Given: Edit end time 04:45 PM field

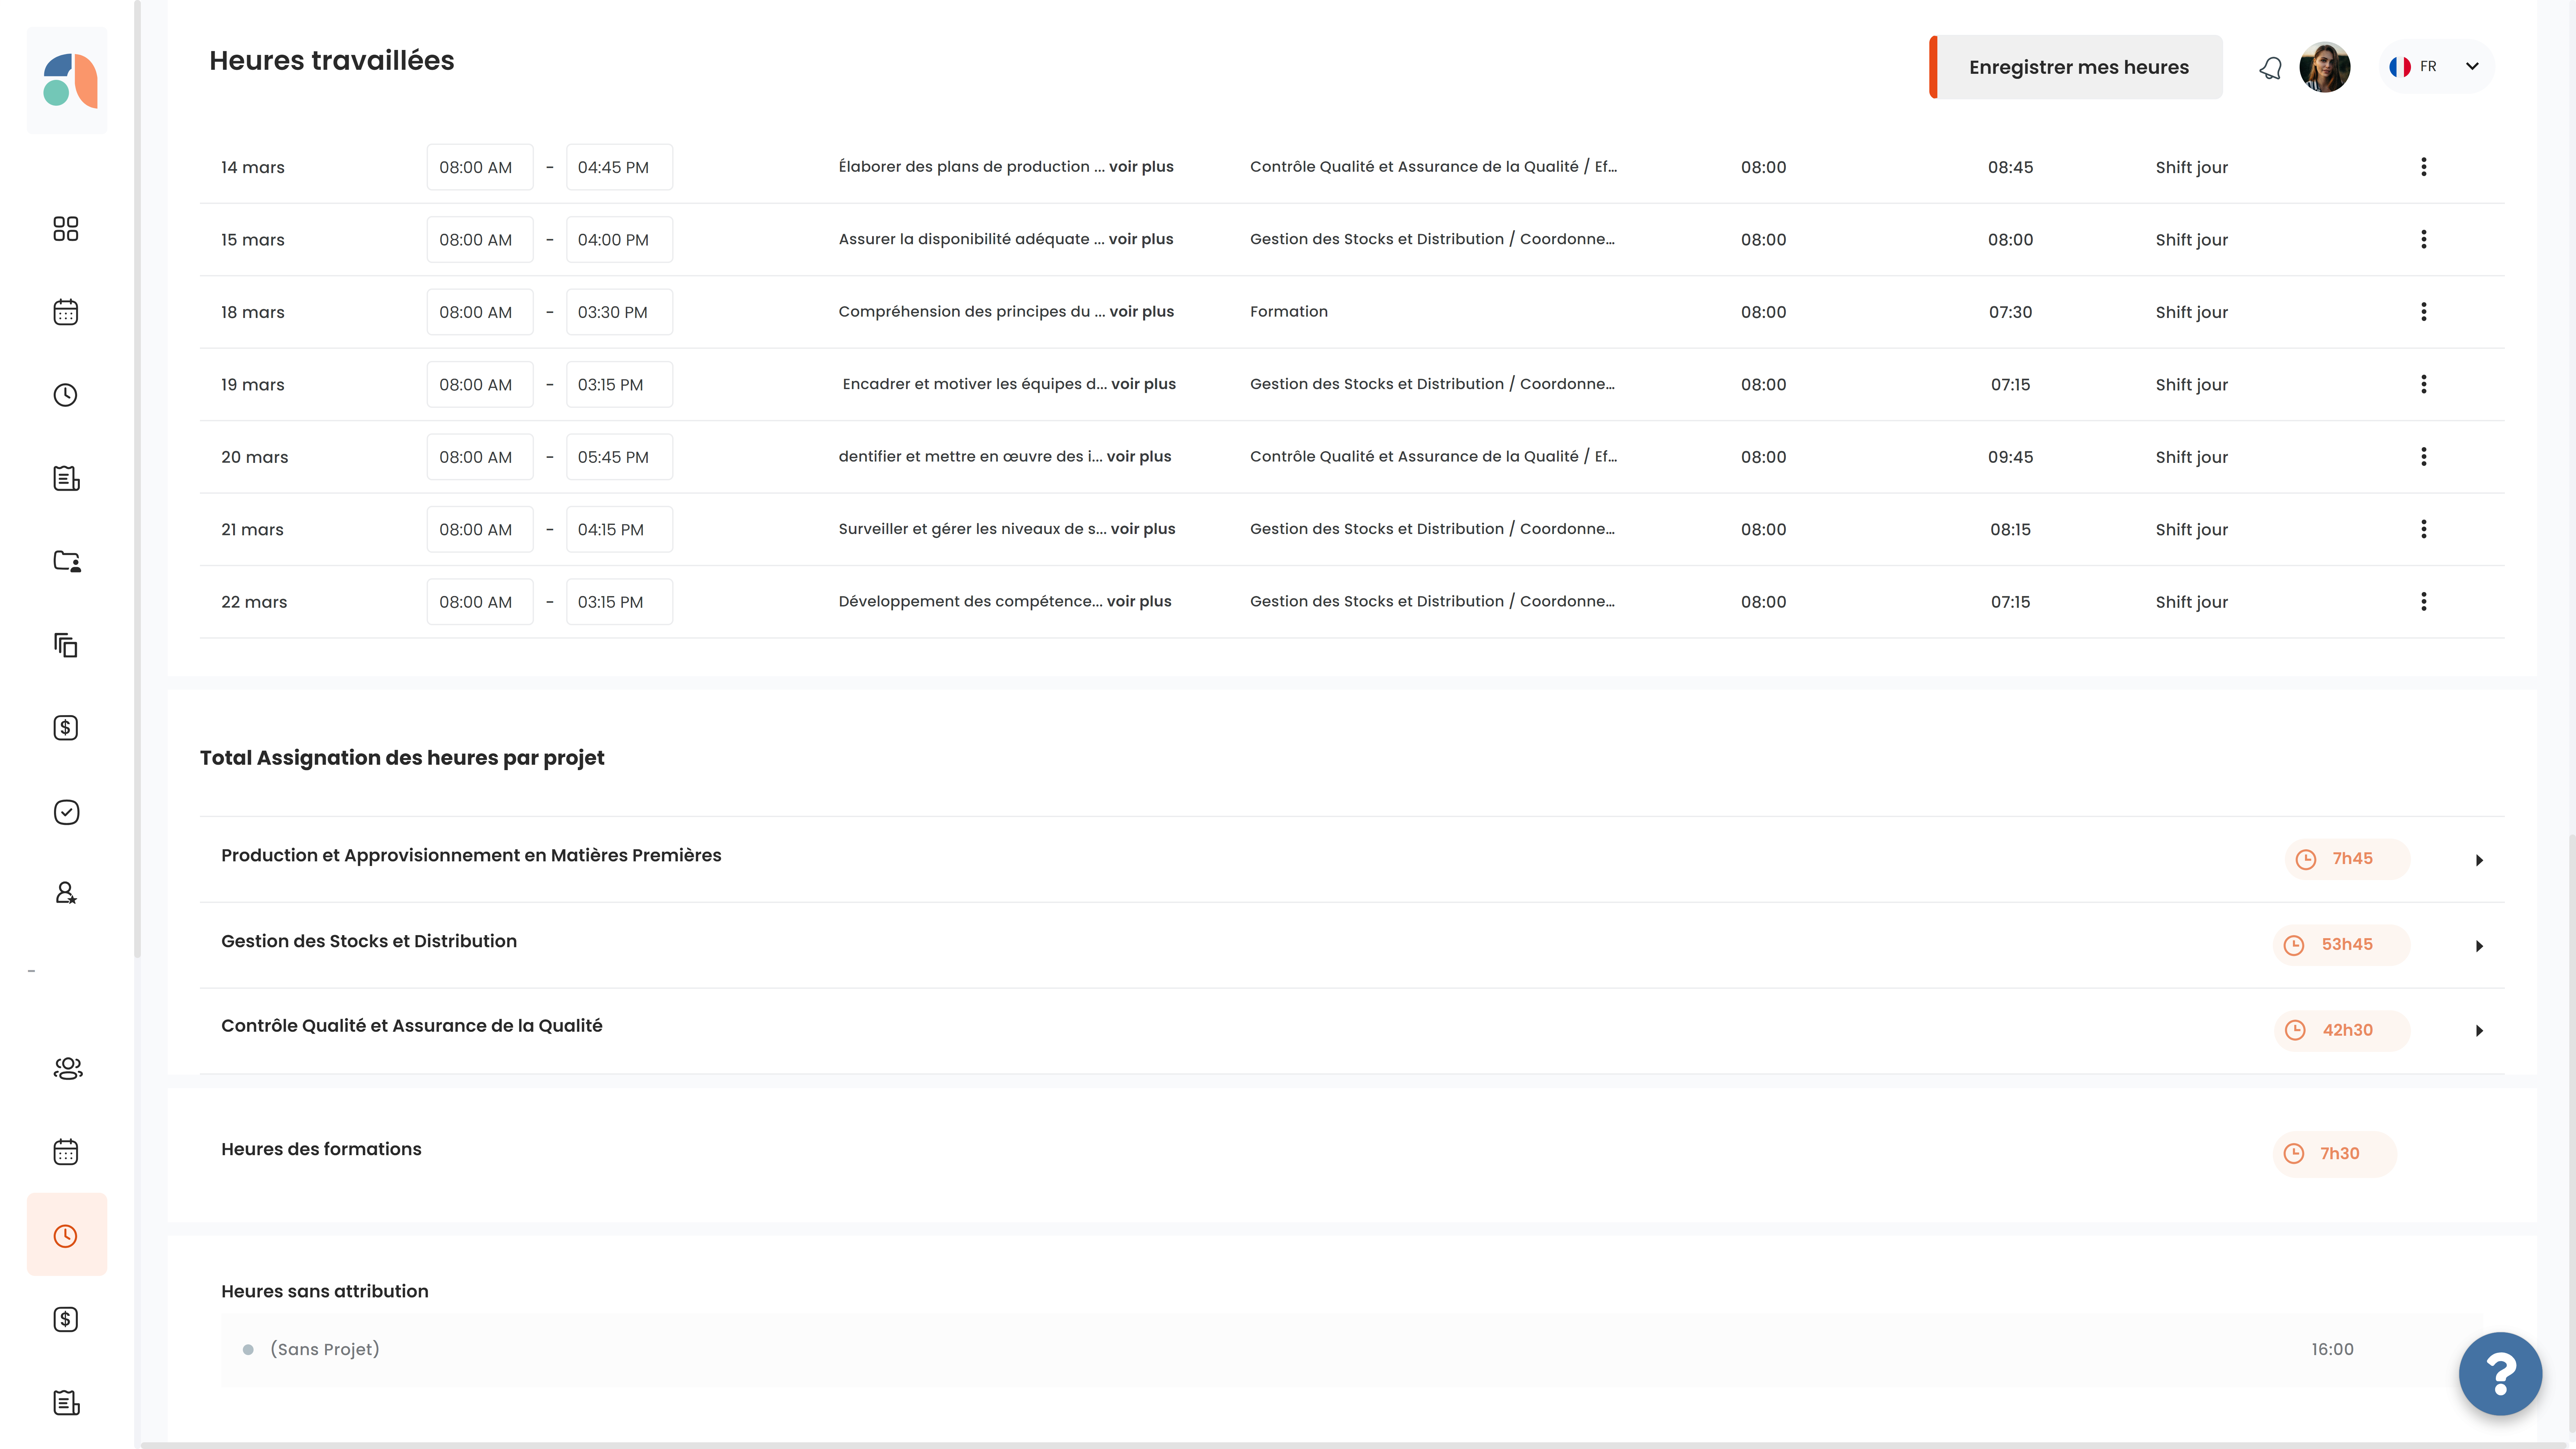Looking at the screenshot, I should [619, 167].
